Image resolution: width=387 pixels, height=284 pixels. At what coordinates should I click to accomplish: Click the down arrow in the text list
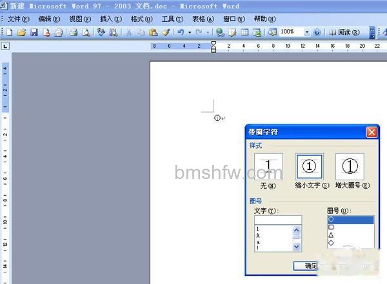(x=297, y=246)
